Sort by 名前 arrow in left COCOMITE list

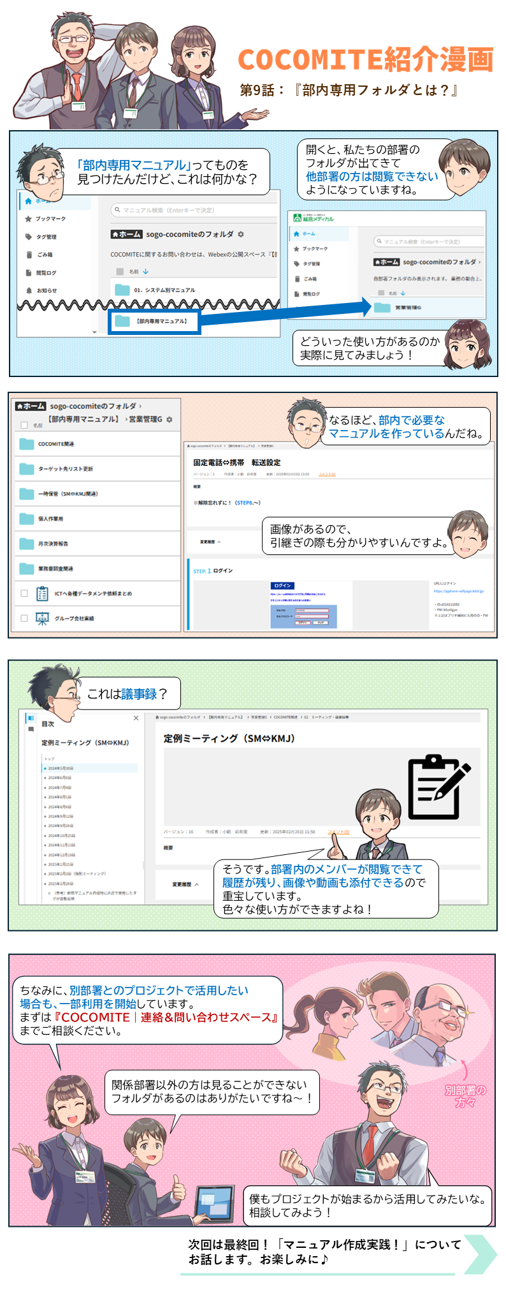(x=146, y=272)
